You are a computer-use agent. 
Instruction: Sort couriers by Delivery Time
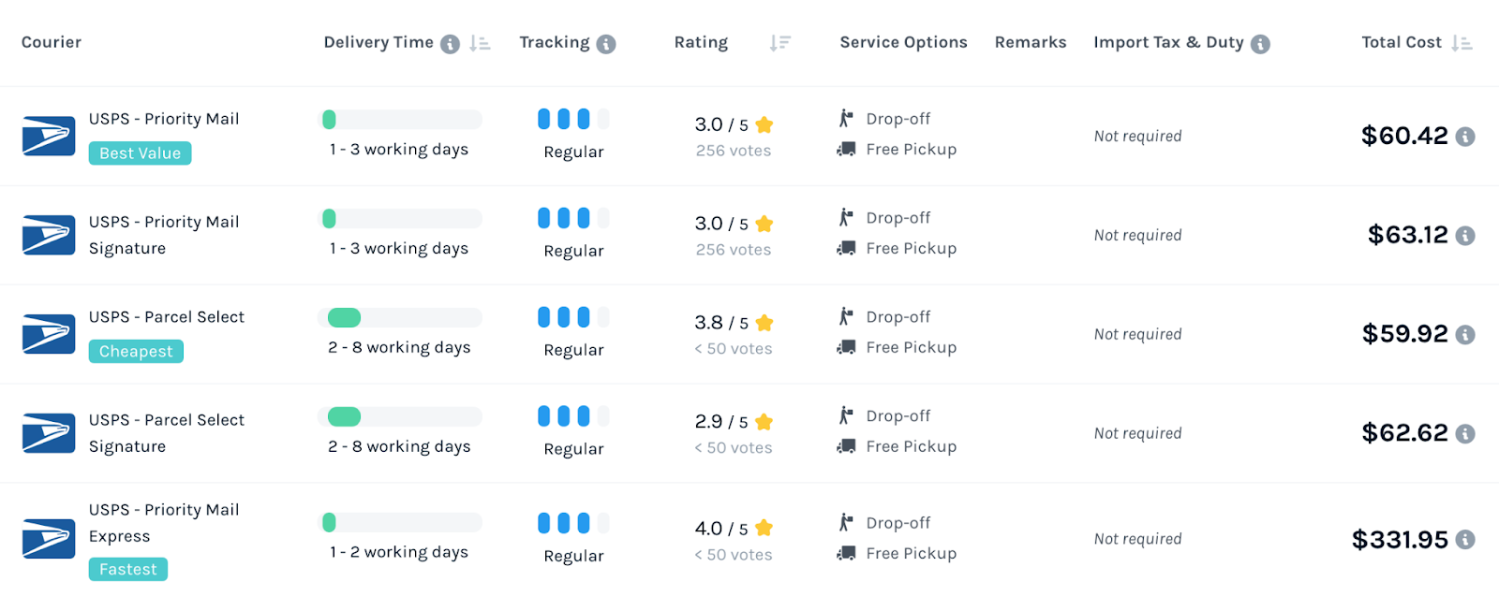pyautogui.click(x=480, y=43)
